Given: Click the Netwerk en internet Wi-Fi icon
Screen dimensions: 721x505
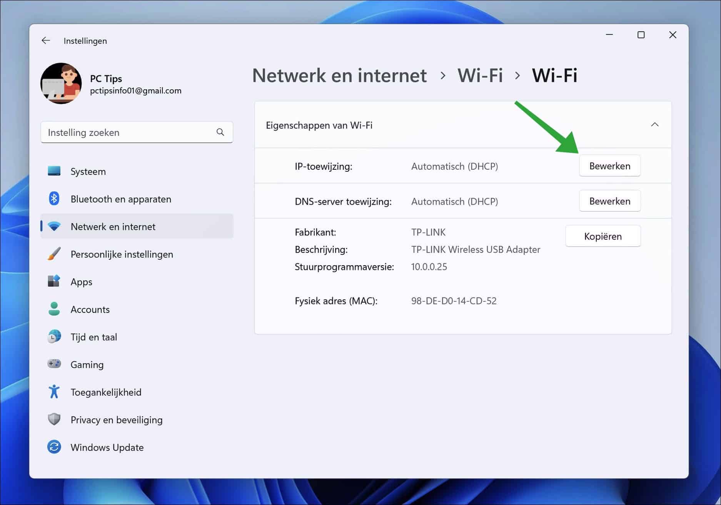Looking at the screenshot, I should 54,226.
